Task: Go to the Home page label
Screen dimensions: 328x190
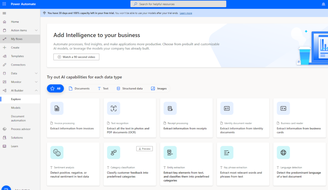Action: (15, 22)
